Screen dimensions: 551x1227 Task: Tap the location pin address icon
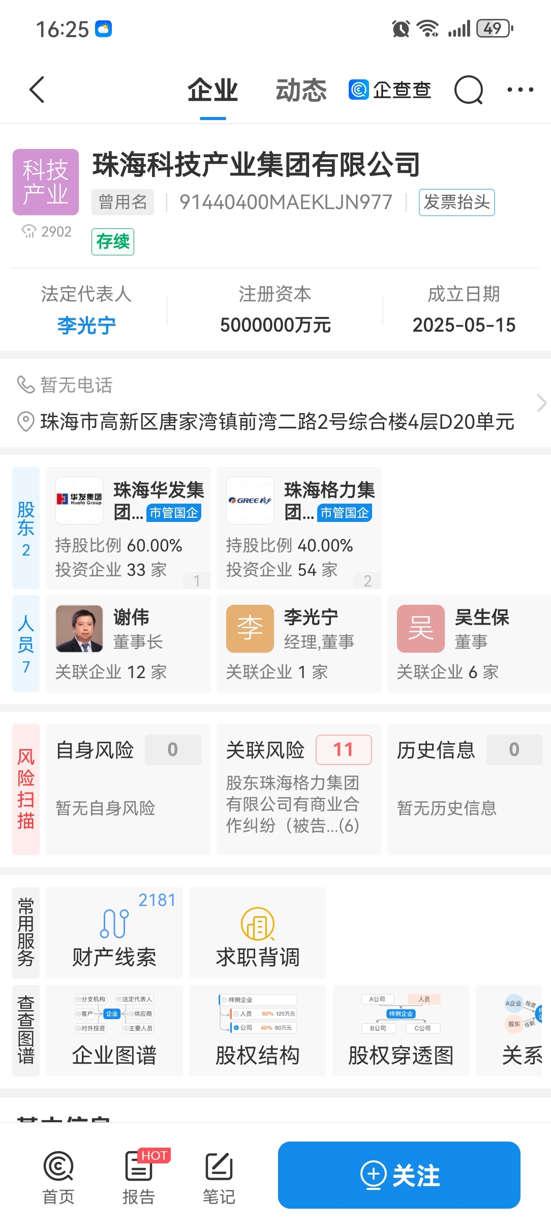(25, 422)
